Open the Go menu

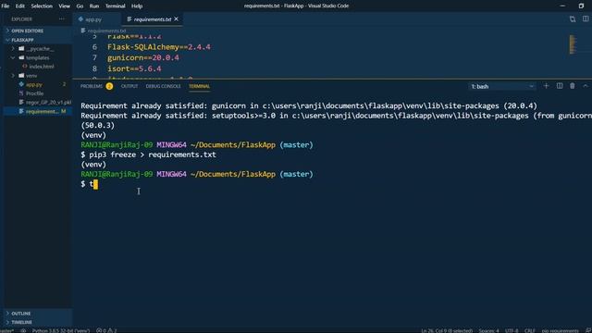coord(80,6)
